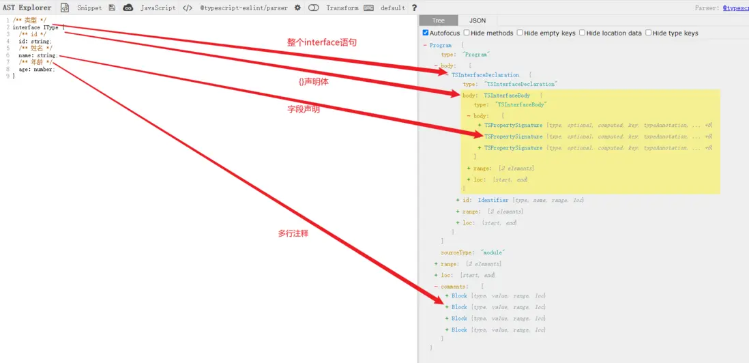Expand loc inside highlighted TSInterfaceBody block
Image resolution: width=749 pixels, height=363 pixels.
point(469,179)
